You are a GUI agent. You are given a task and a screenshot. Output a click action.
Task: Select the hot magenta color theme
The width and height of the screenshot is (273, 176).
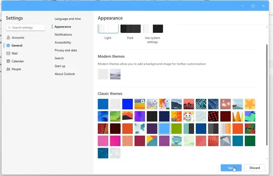pos(115,141)
